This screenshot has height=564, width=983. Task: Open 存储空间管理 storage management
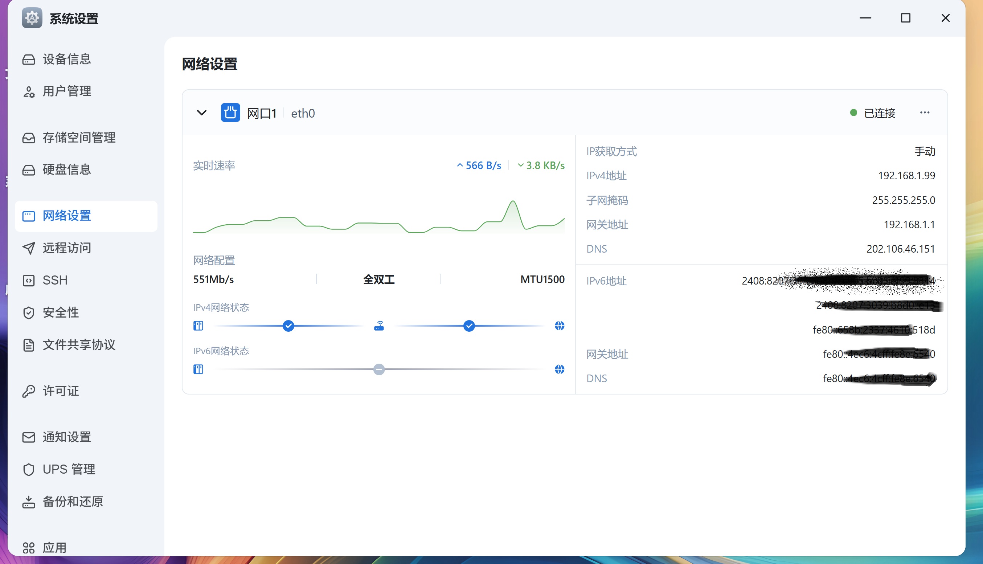pyautogui.click(x=79, y=138)
